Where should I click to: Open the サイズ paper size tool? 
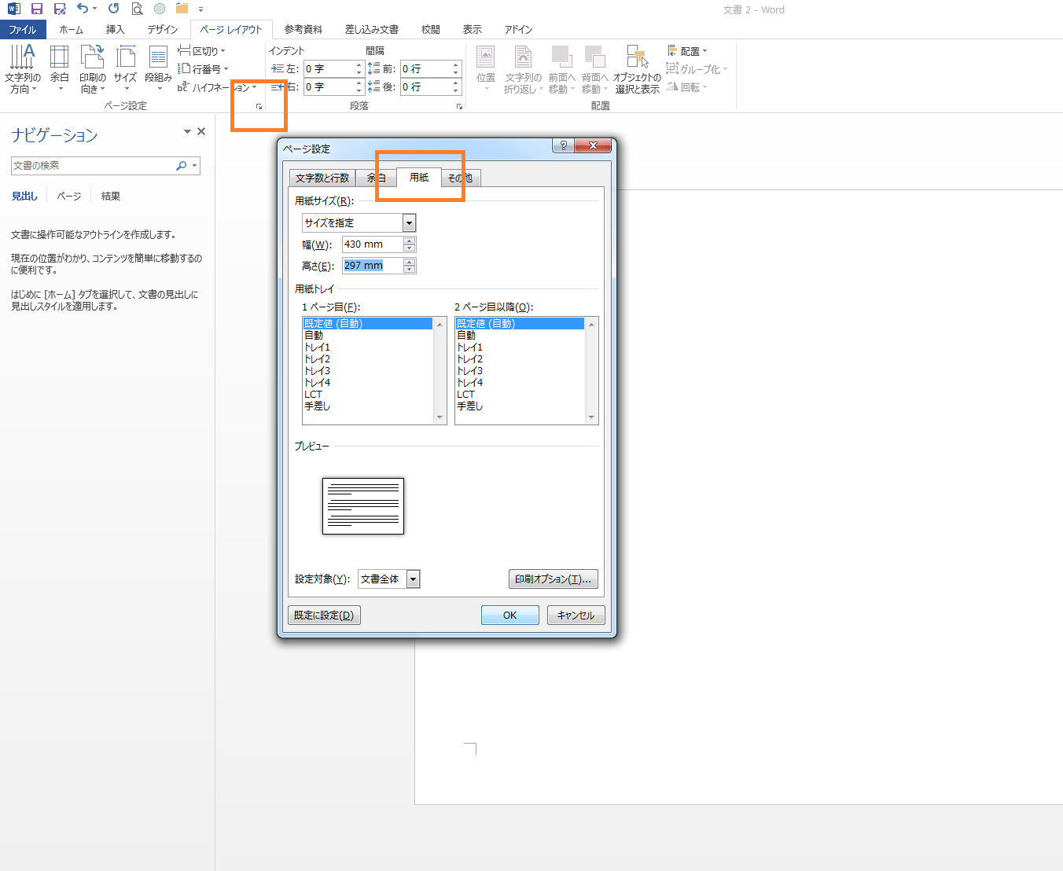point(125,69)
